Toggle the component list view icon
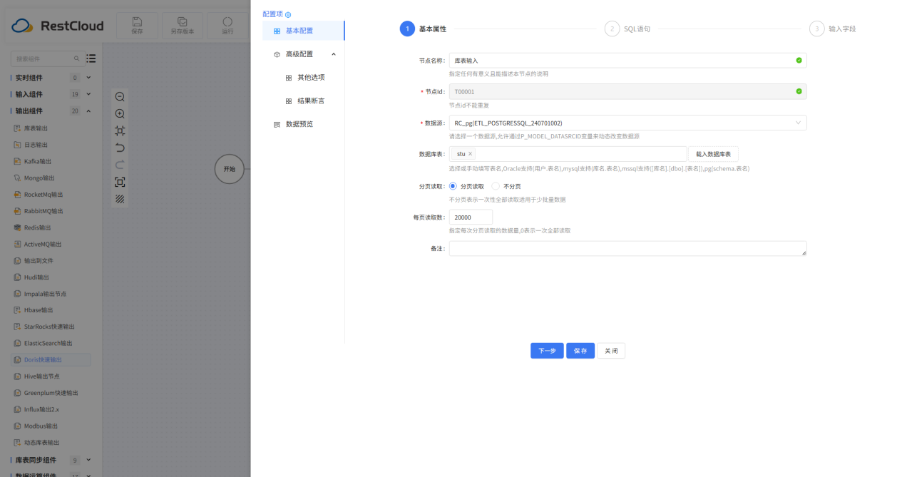Viewport: 902px width, 477px height. 91,58
